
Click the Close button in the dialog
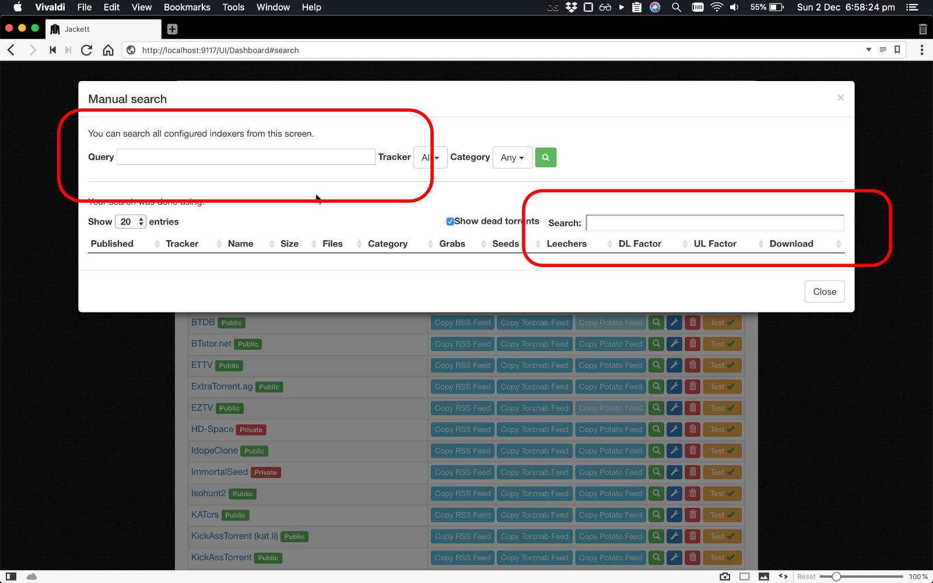coord(824,291)
